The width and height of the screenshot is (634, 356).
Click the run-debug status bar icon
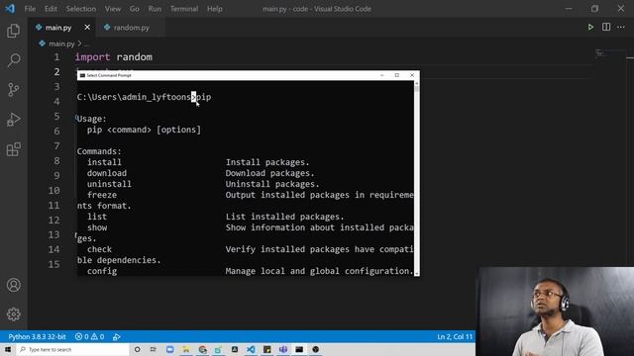point(117,336)
